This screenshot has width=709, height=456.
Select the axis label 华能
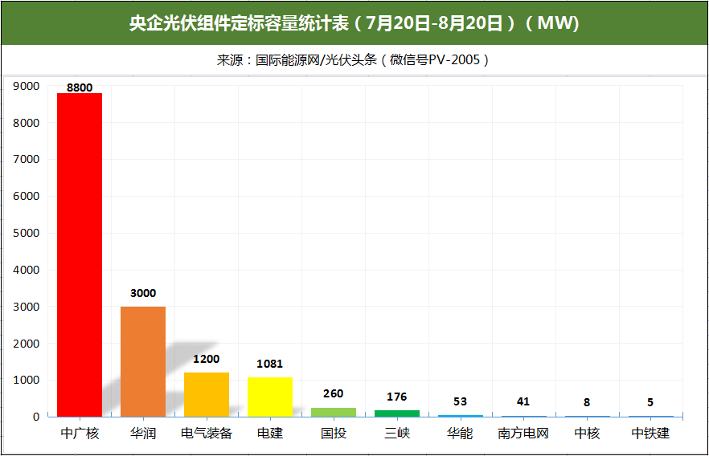460,434
